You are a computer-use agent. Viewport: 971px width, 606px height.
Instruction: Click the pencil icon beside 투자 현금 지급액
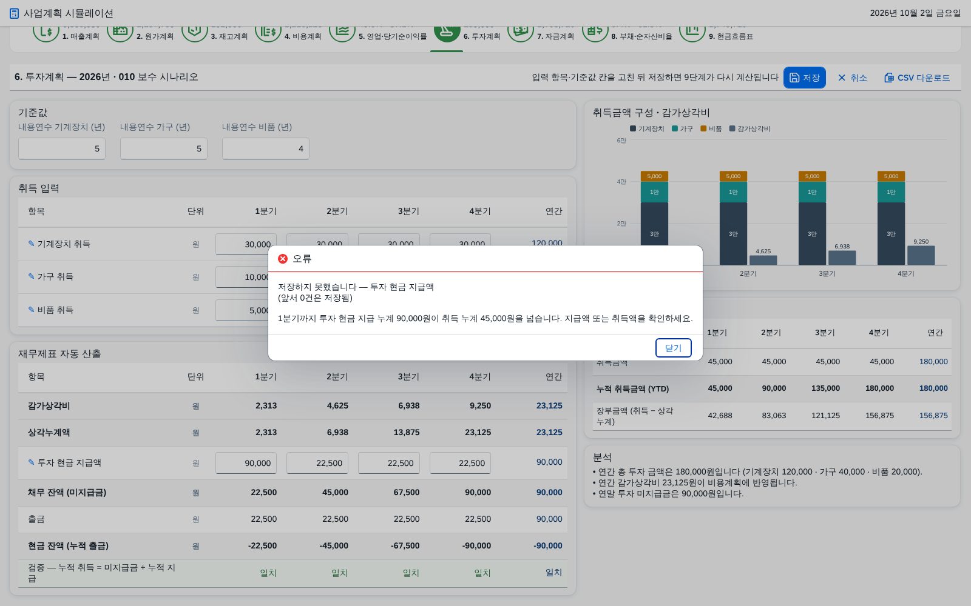pos(32,462)
